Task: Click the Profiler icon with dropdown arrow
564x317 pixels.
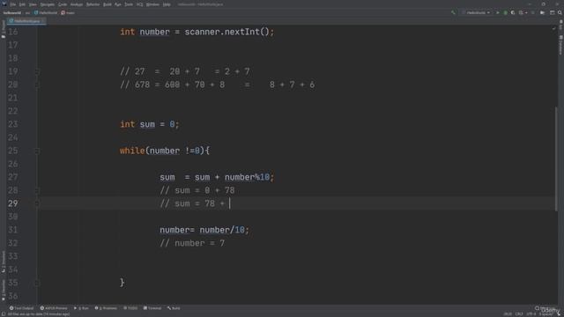Action: [523, 12]
